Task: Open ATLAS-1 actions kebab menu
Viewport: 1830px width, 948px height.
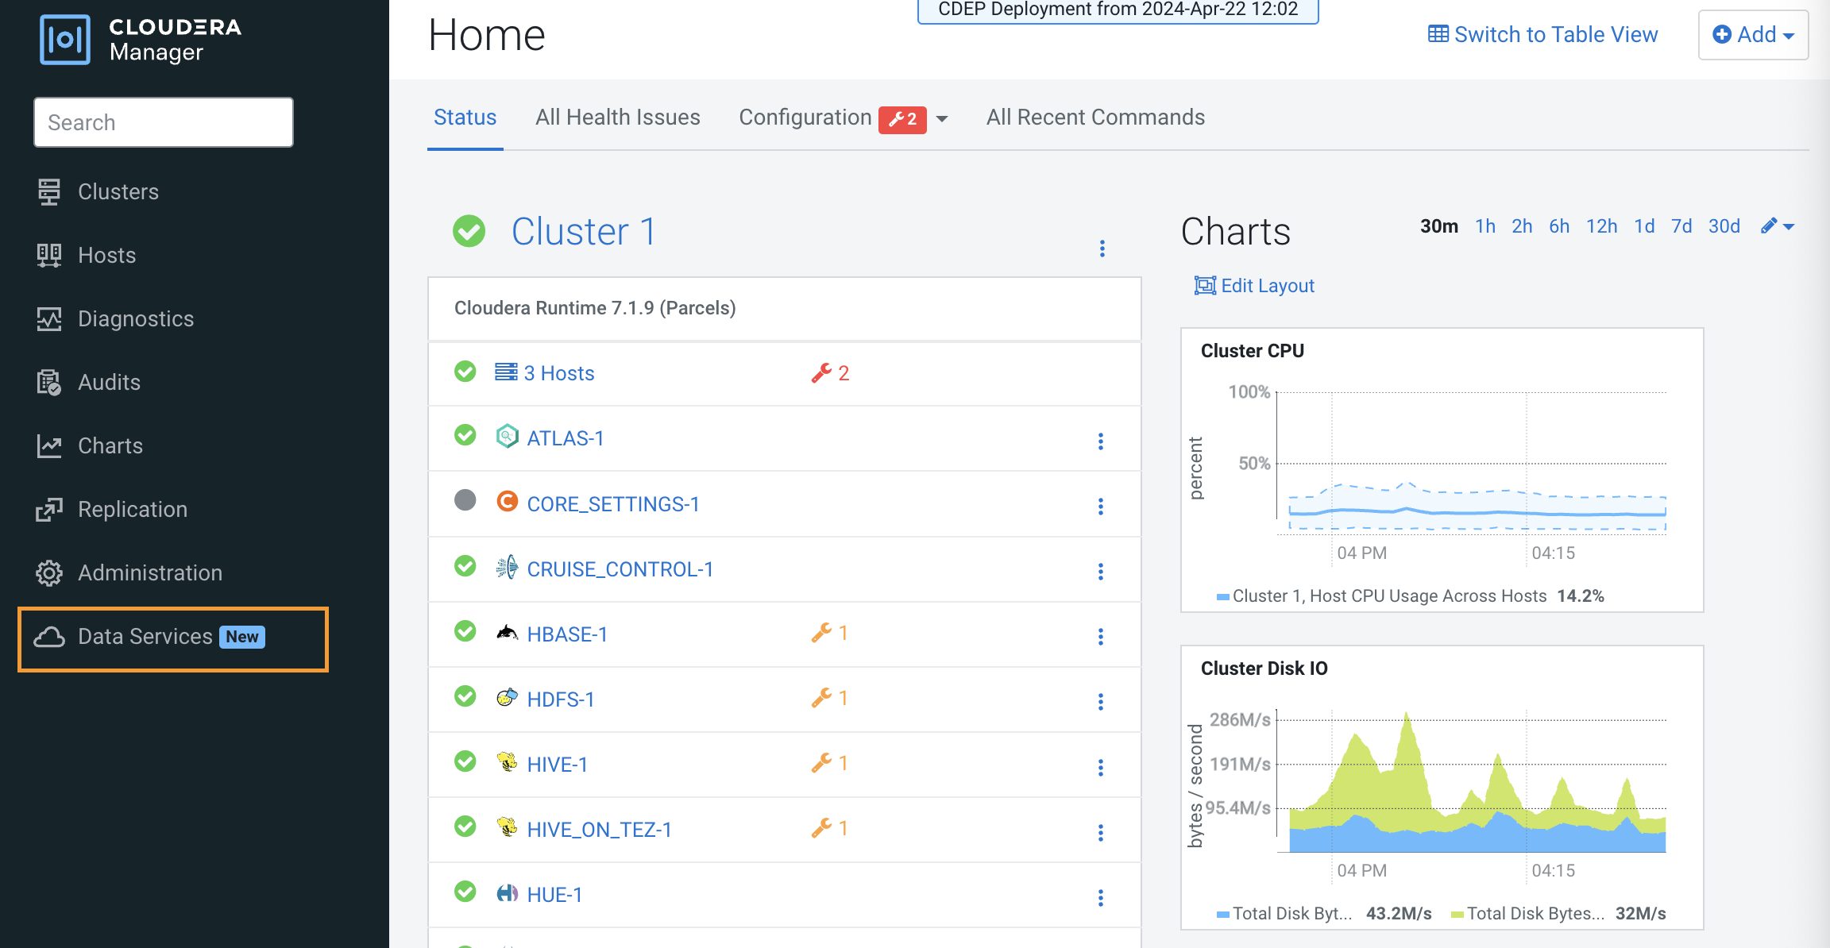Action: click(1100, 441)
